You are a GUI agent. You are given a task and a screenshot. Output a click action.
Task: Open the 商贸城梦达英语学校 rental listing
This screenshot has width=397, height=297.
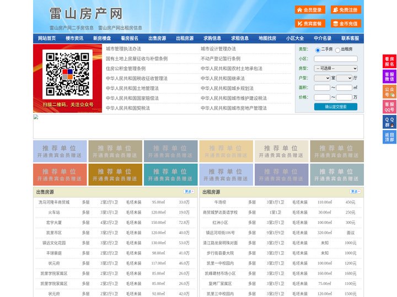[220, 212]
